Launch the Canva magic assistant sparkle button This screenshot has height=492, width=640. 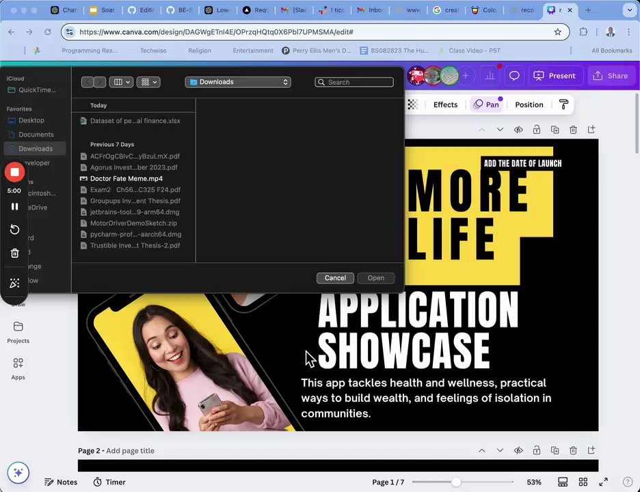[x=18, y=472]
